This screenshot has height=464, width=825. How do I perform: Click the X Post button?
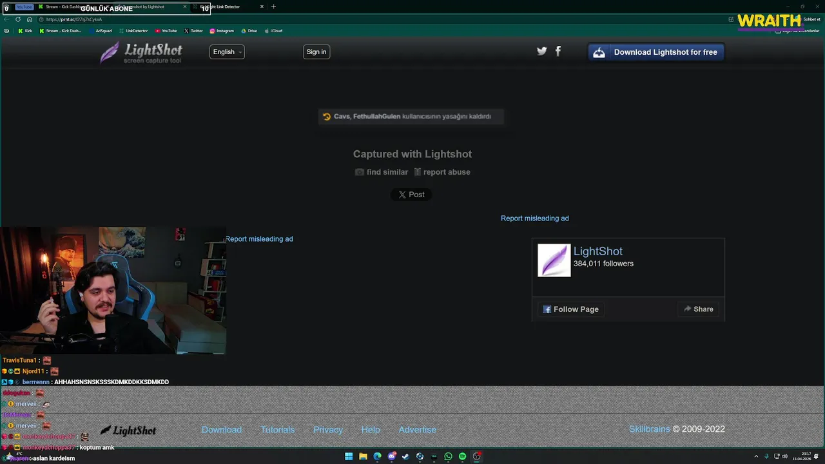point(411,195)
